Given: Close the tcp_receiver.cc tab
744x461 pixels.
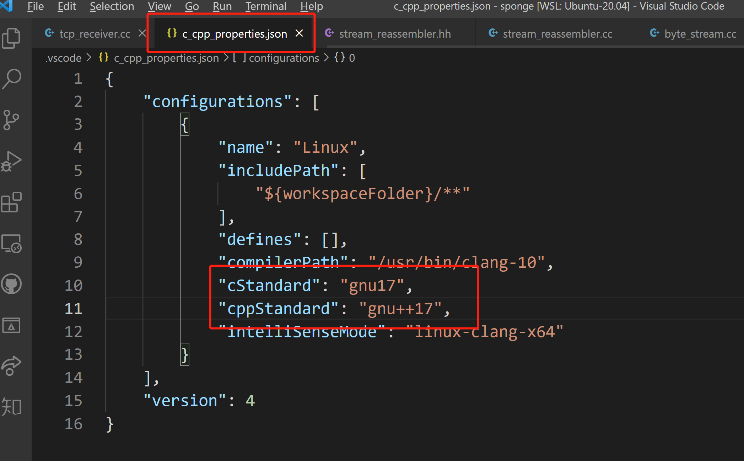Looking at the screenshot, I should [x=142, y=33].
